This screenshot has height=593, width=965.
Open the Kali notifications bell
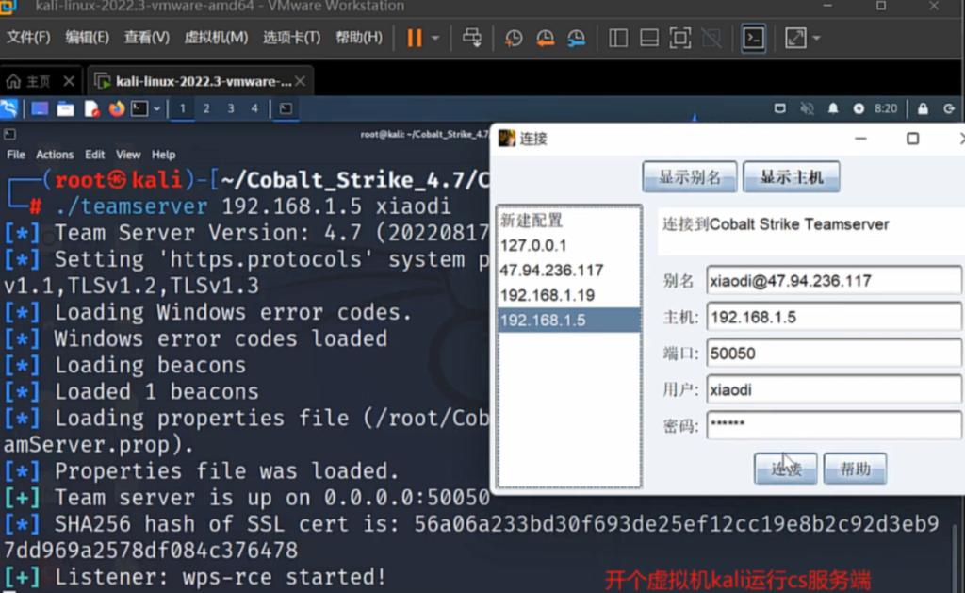(833, 109)
